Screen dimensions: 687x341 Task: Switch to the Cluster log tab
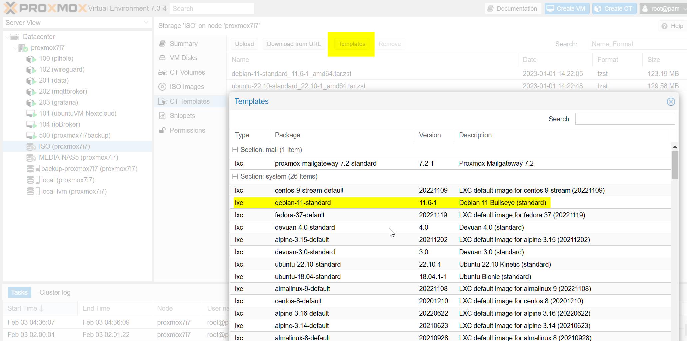tap(55, 292)
